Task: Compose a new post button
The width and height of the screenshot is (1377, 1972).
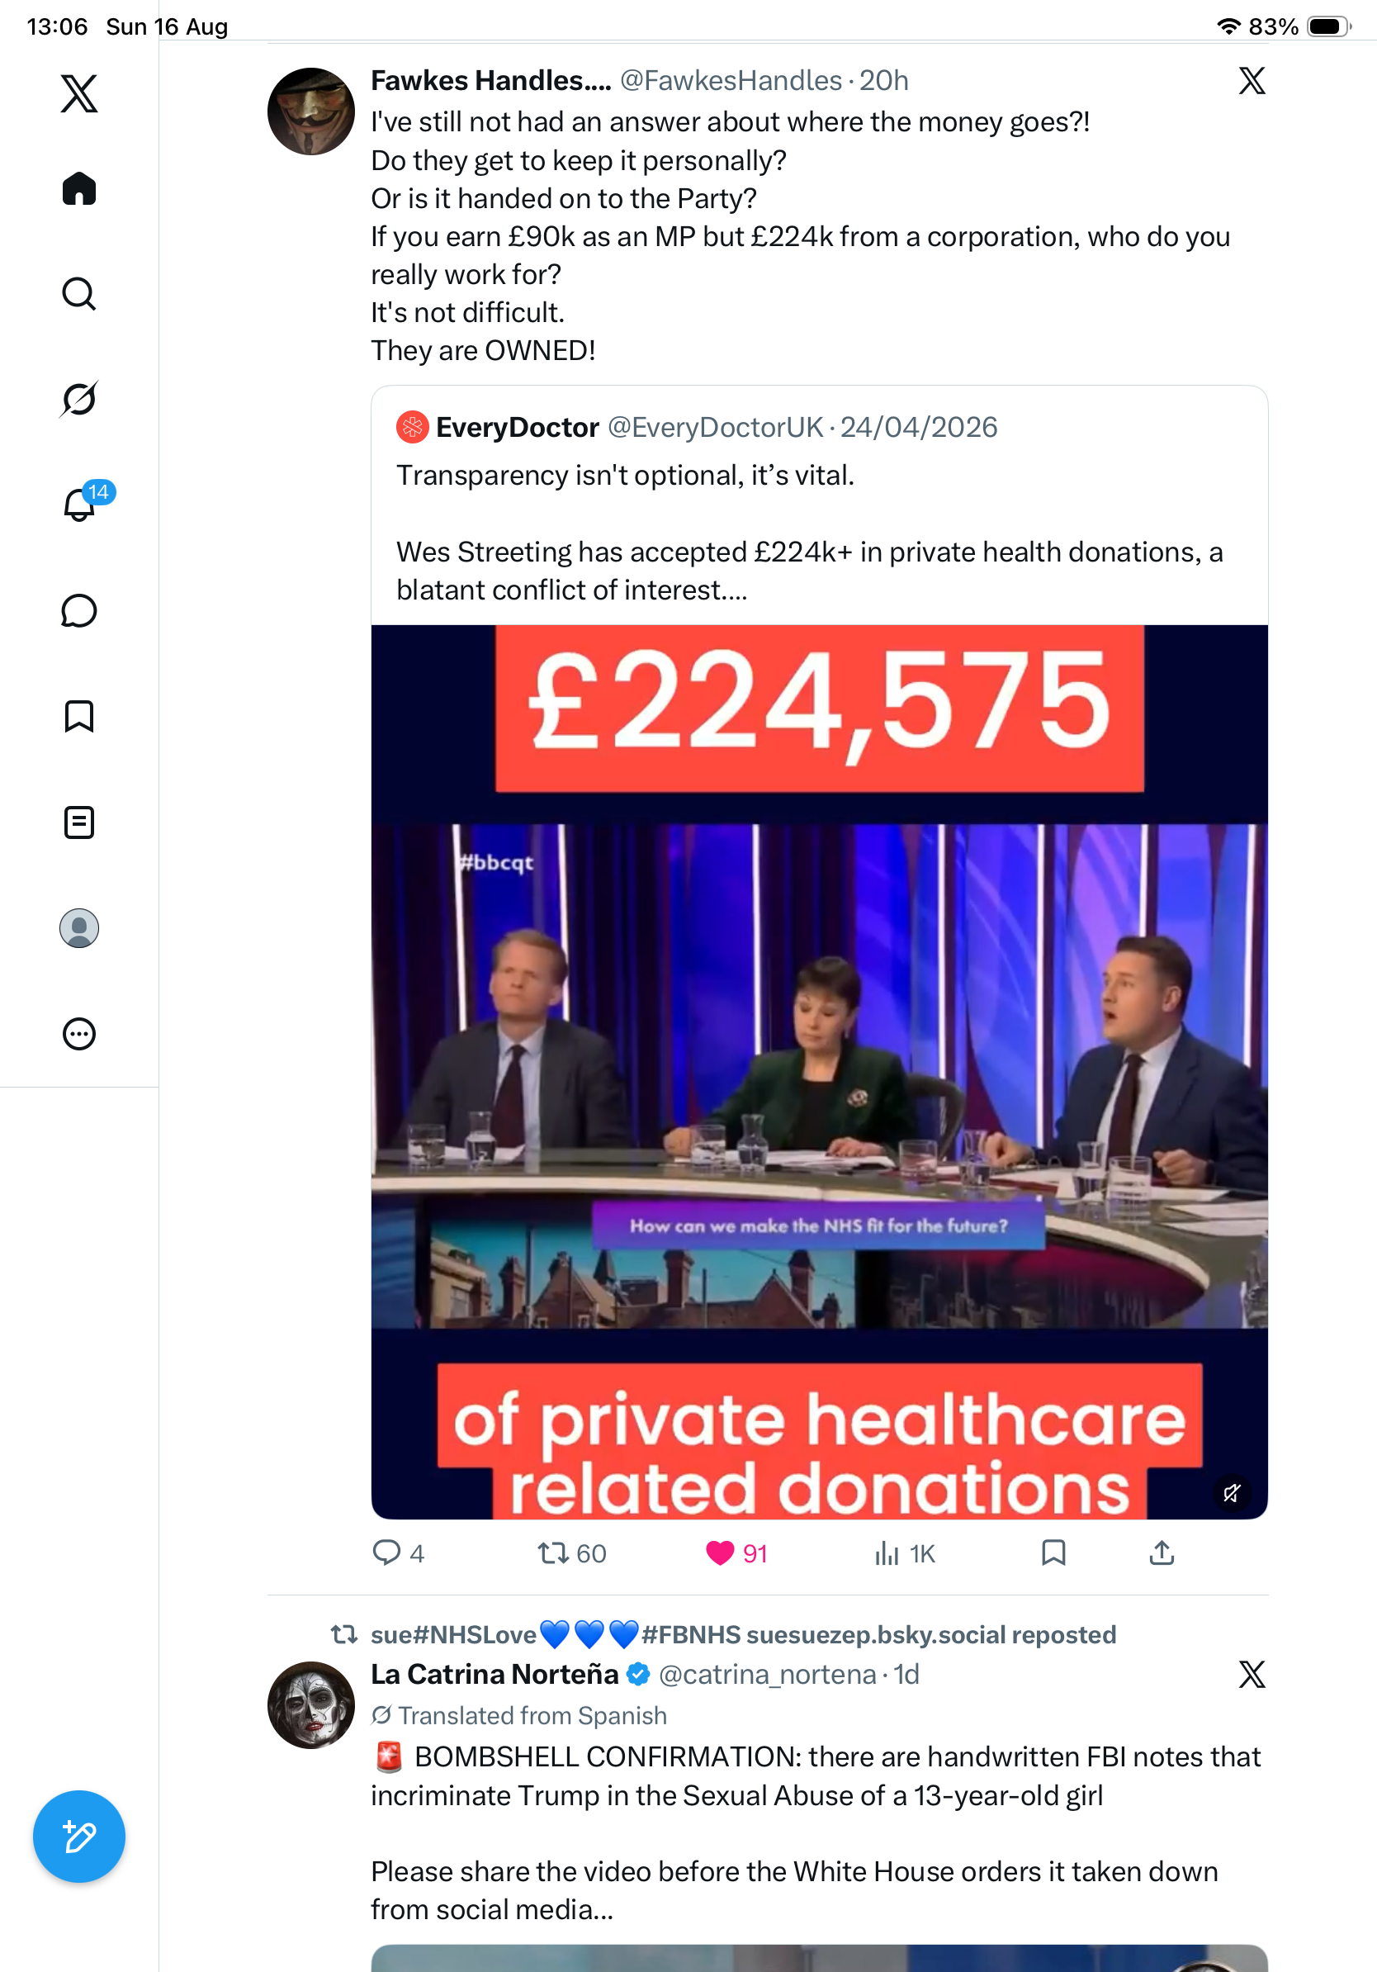Action: [79, 1836]
